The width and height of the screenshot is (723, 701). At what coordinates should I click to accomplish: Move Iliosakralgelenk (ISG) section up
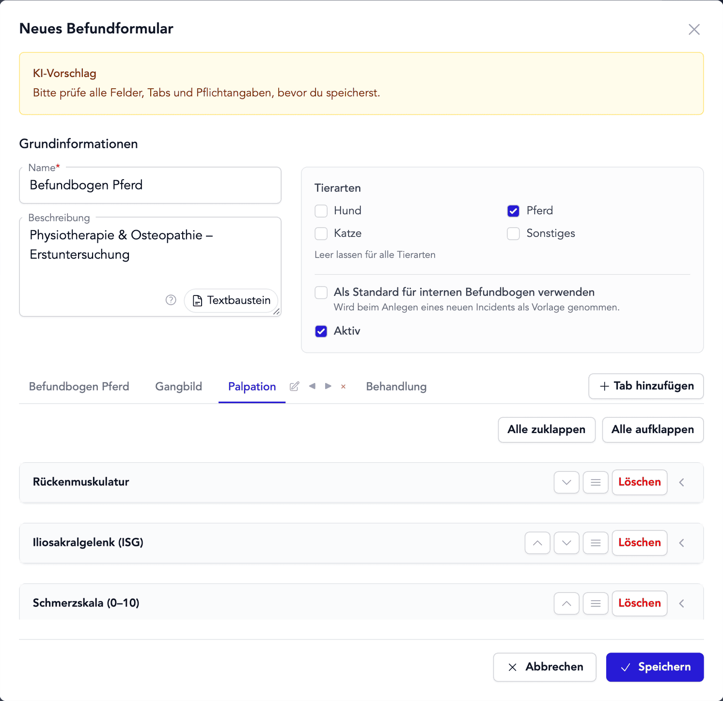pos(537,543)
